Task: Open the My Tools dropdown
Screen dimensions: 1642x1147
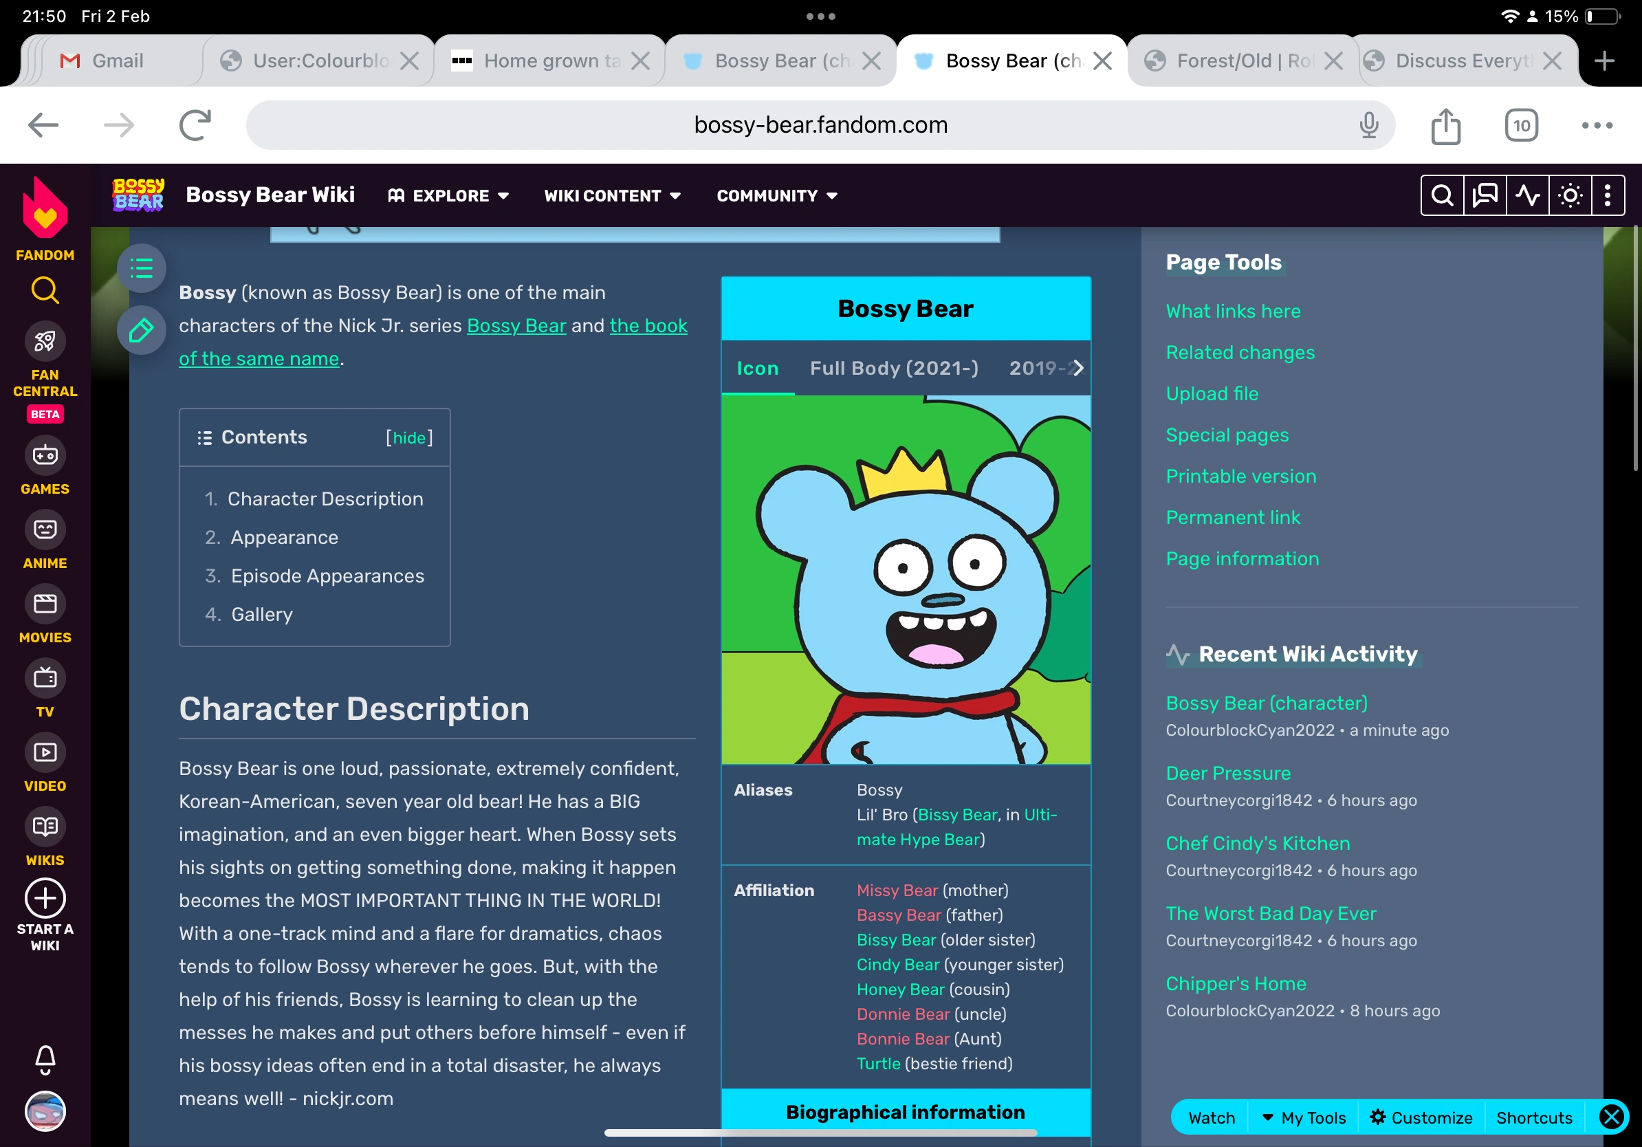Action: [1304, 1117]
